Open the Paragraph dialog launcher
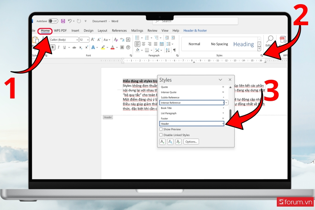 point(177,56)
